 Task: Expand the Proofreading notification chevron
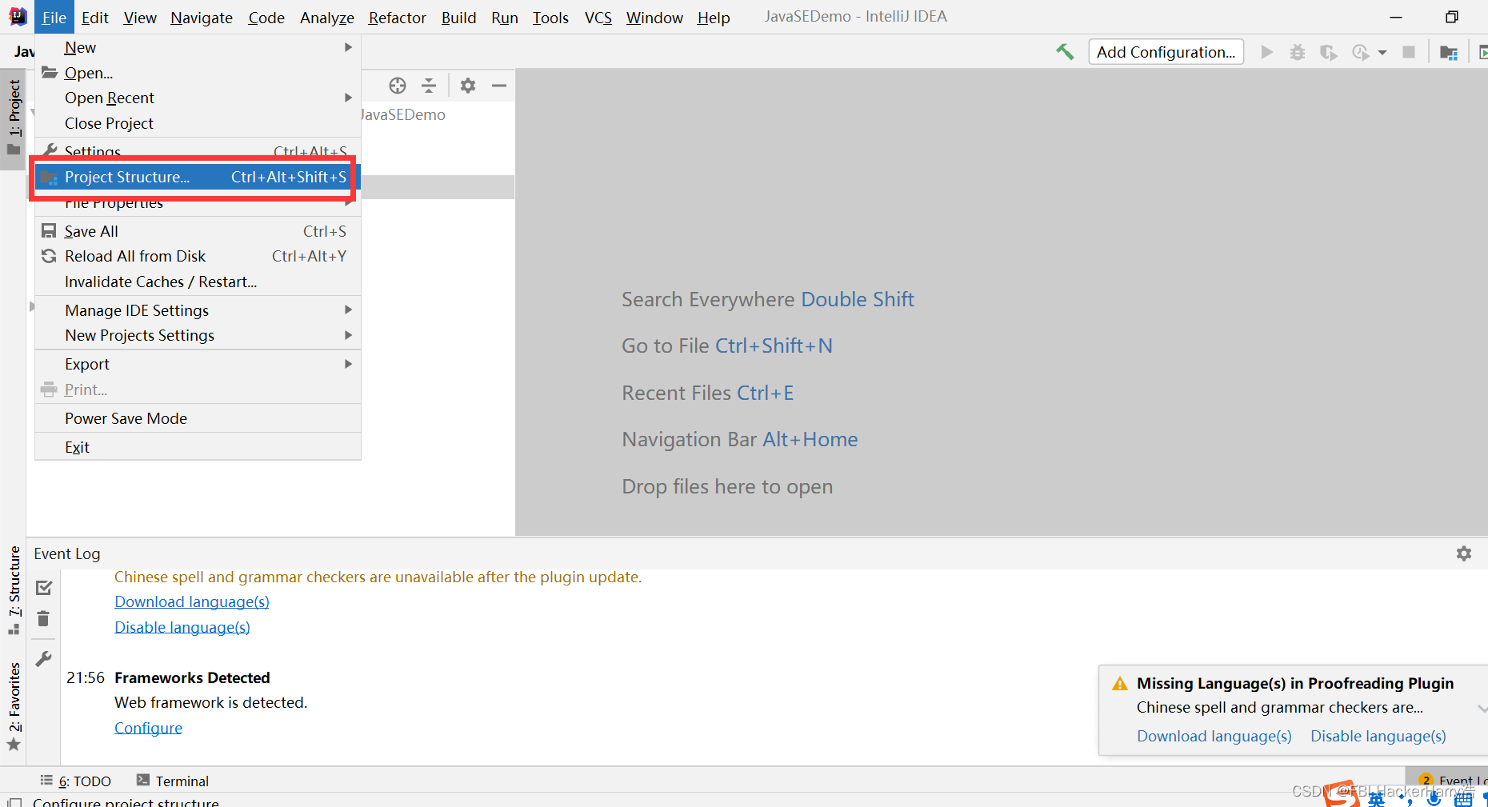[x=1482, y=709]
